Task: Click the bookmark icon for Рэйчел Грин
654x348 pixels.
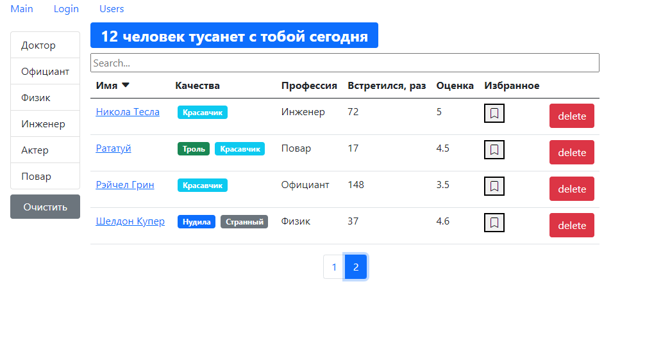Action: click(x=494, y=186)
